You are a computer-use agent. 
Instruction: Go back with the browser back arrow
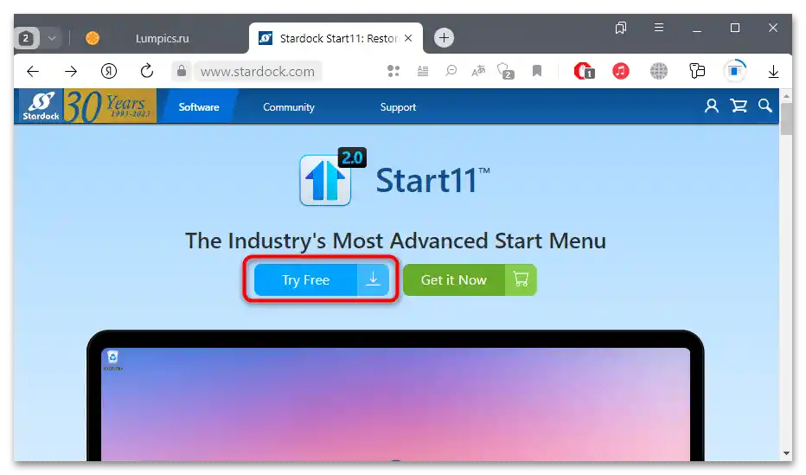(x=33, y=72)
